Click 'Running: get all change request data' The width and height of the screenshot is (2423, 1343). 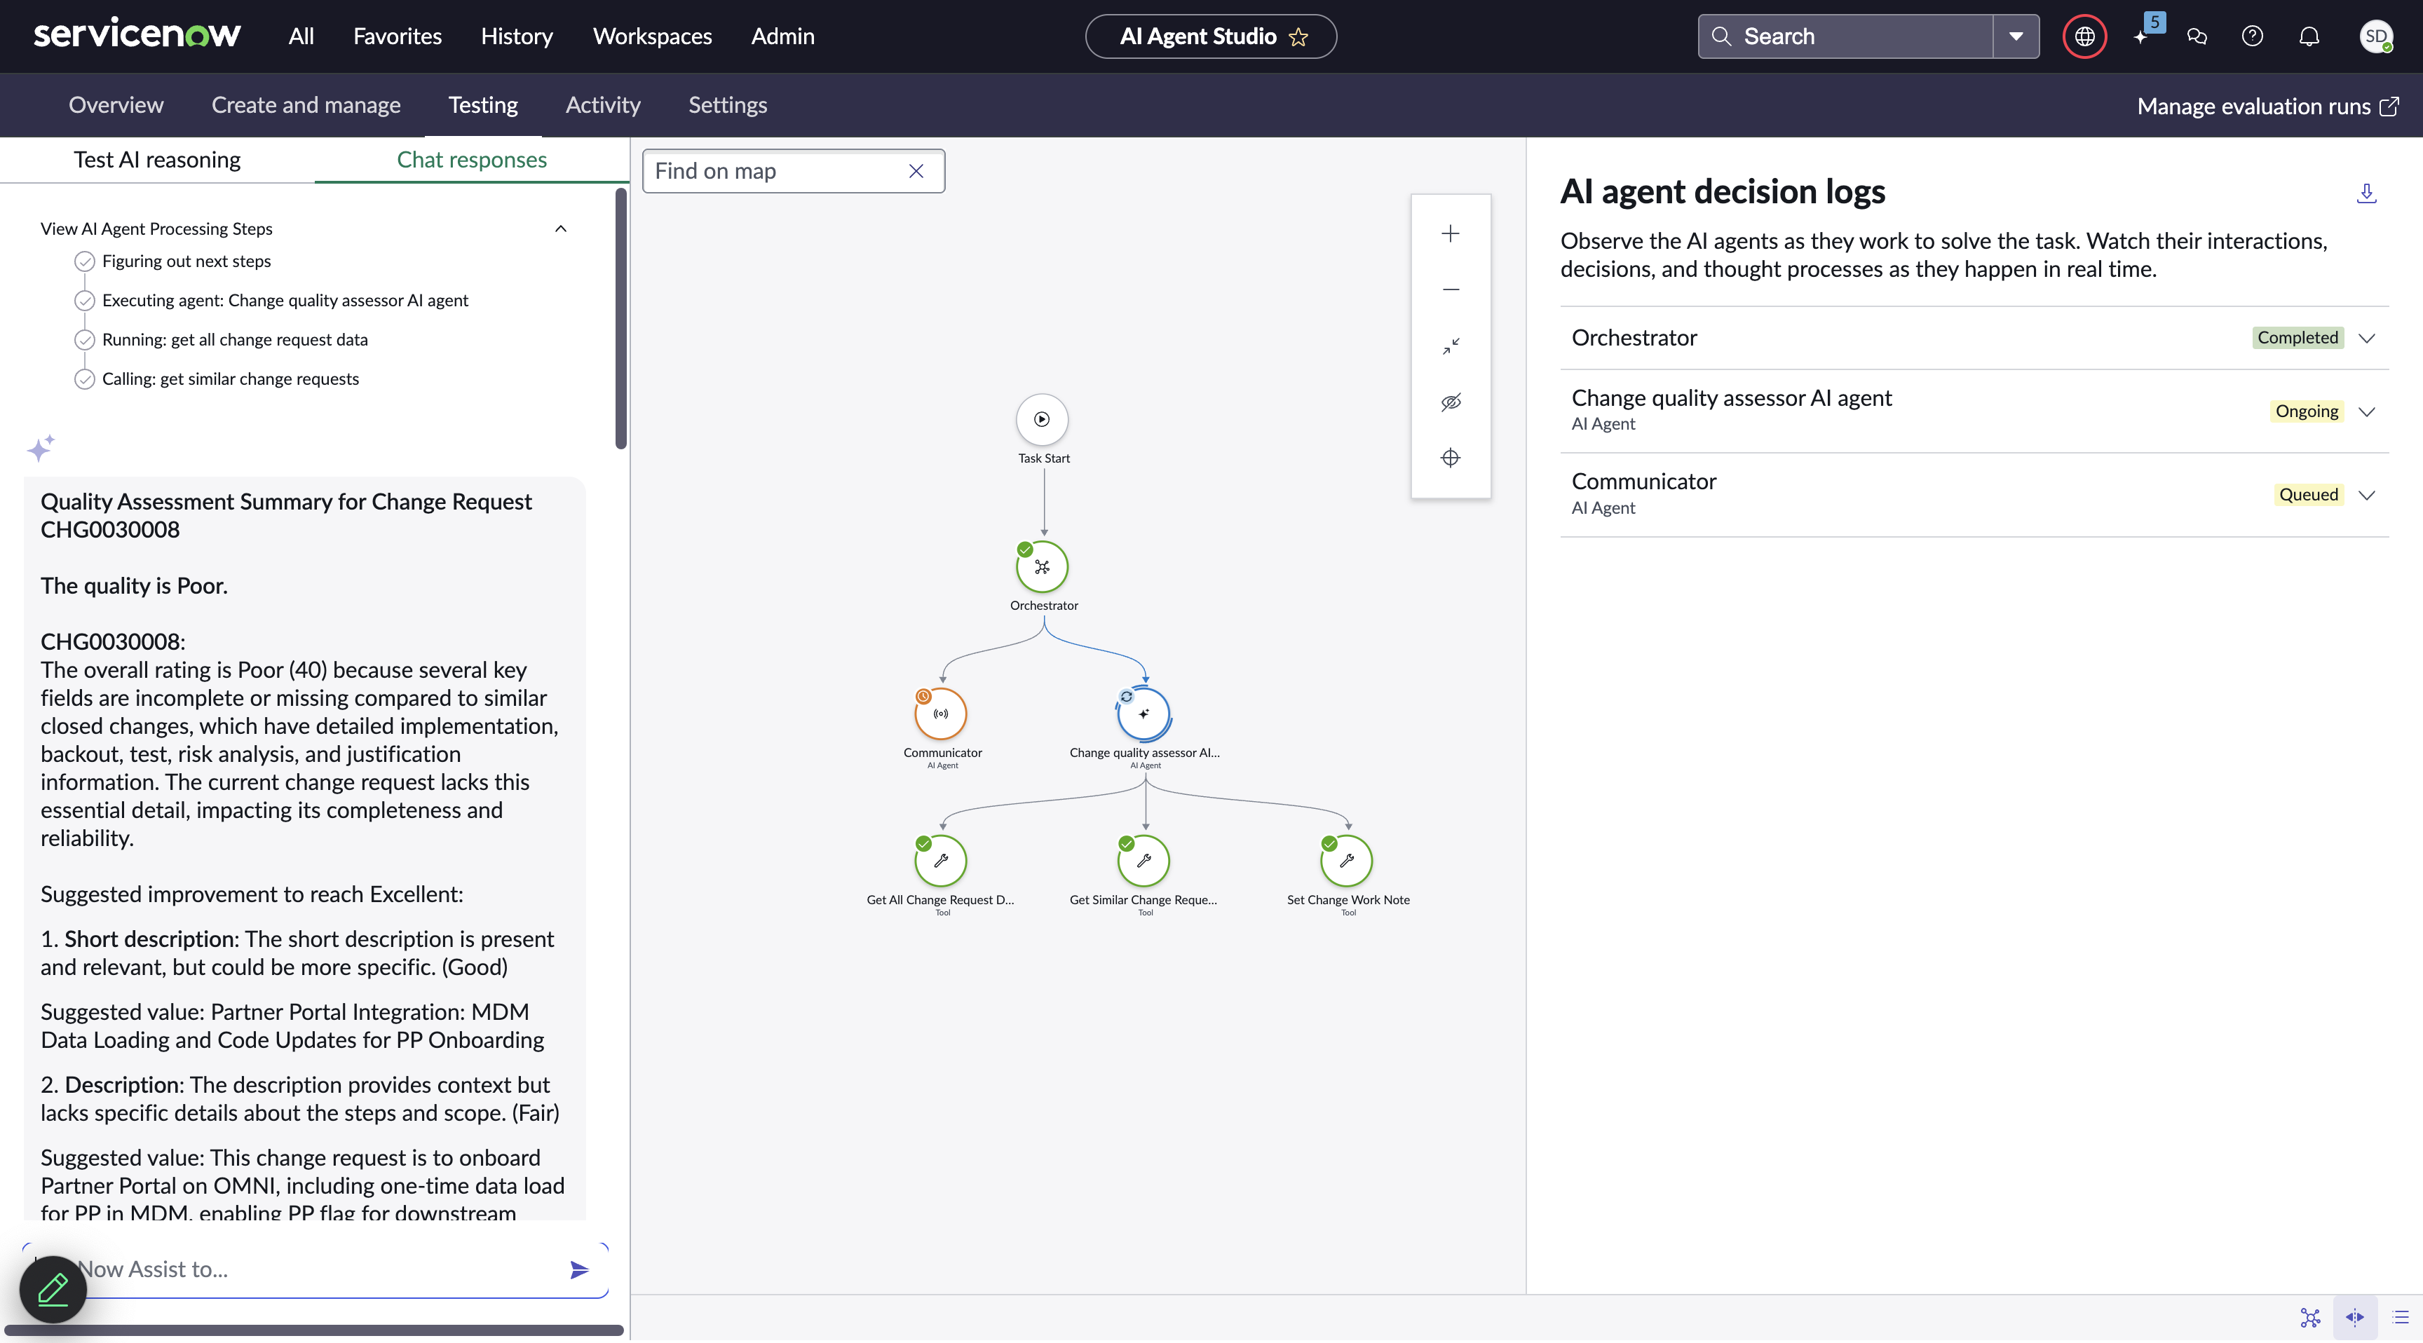(235, 341)
